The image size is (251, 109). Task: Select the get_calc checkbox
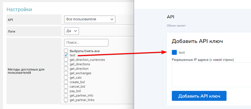[66, 77]
